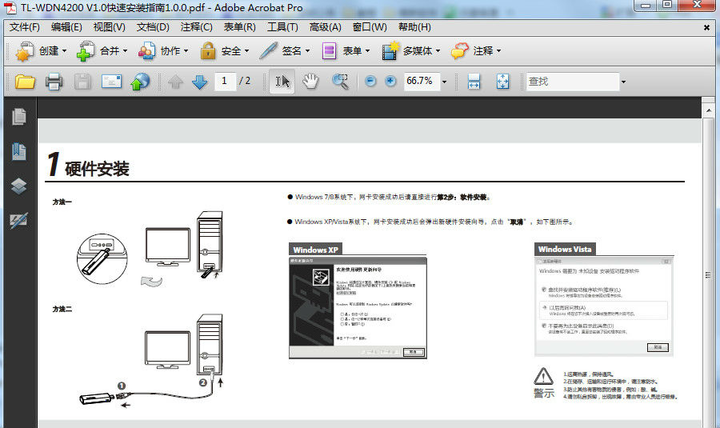Open the Layers panel in sidebar
Screen dimensions: 720x428
click(x=19, y=186)
